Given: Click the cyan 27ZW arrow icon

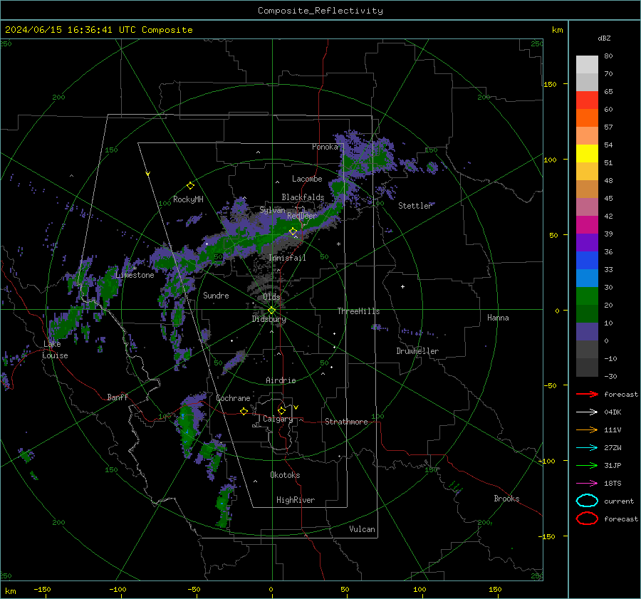Looking at the screenshot, I should 587,448.
